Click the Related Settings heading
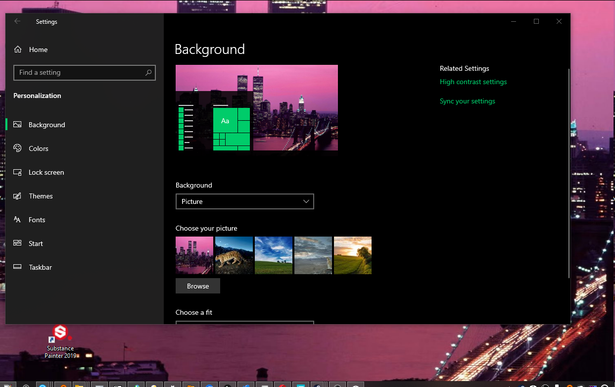Image resolution: width=615 pixels, height=387 pixels. (464, 68)
